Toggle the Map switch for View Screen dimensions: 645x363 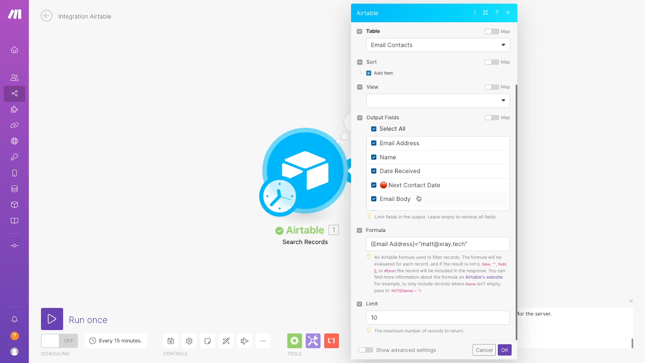(491, 87)
